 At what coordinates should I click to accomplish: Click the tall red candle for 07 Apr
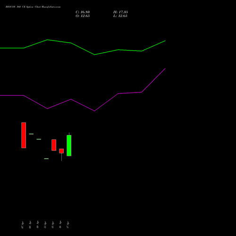coord(24,135)
